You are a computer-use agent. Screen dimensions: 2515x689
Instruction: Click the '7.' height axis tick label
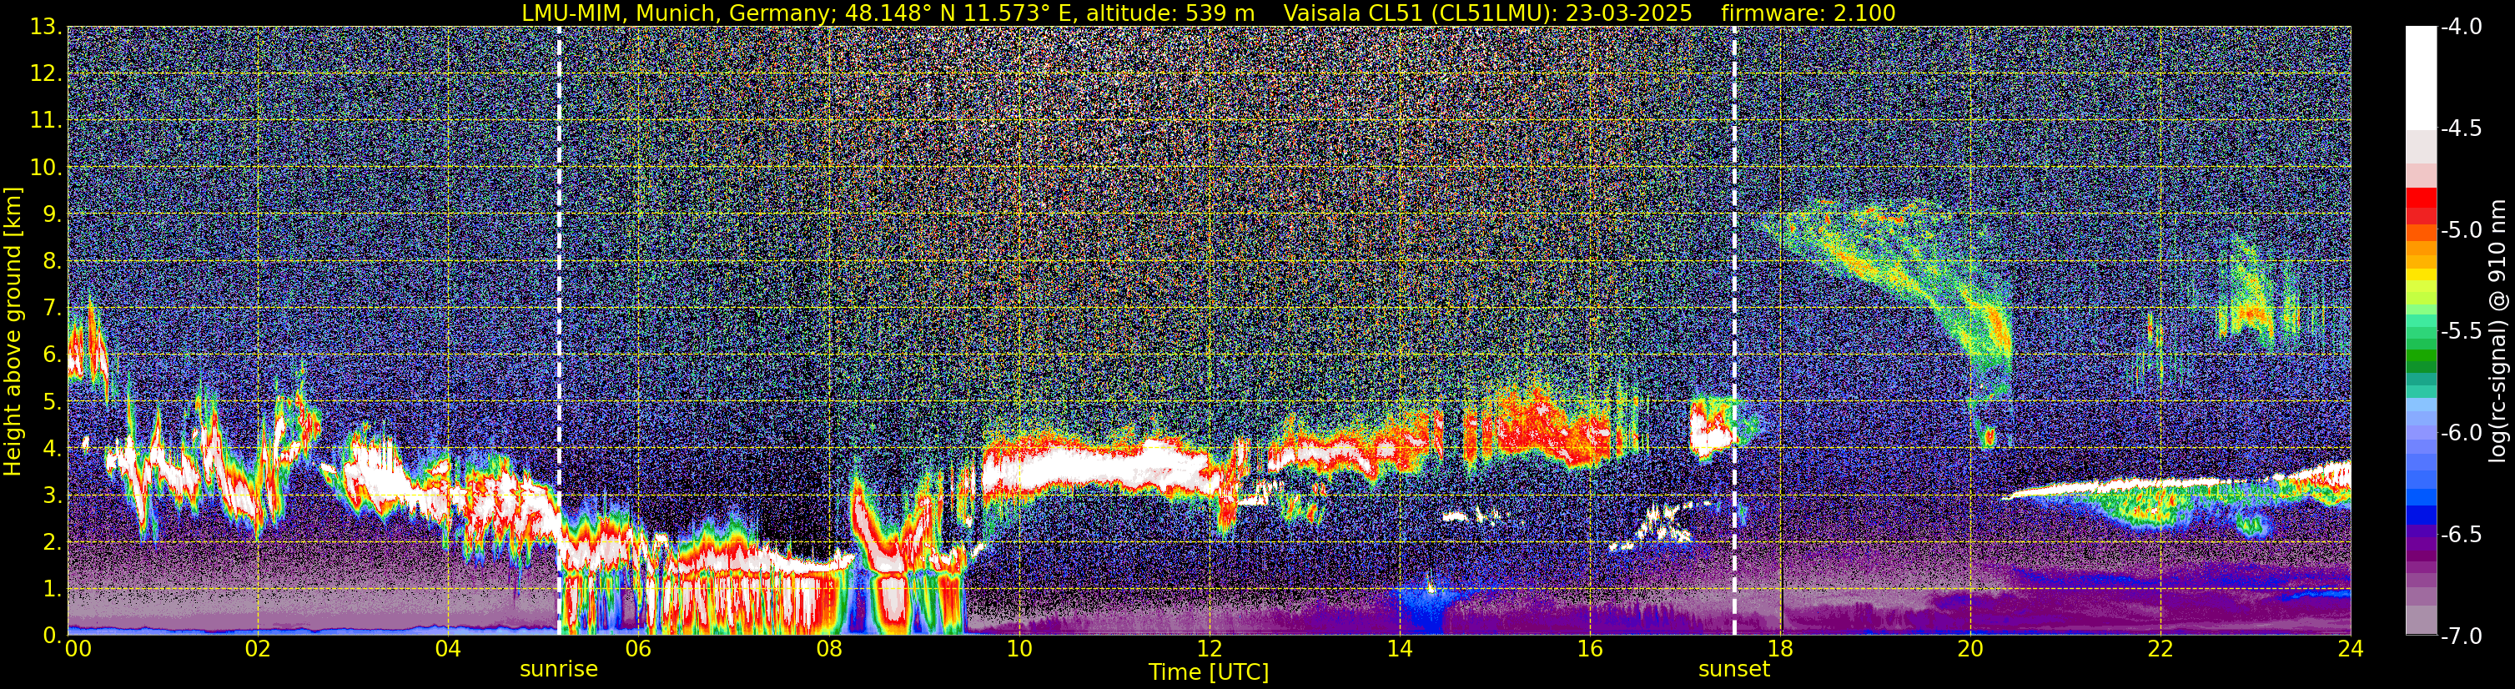click(x=53, y=309)
